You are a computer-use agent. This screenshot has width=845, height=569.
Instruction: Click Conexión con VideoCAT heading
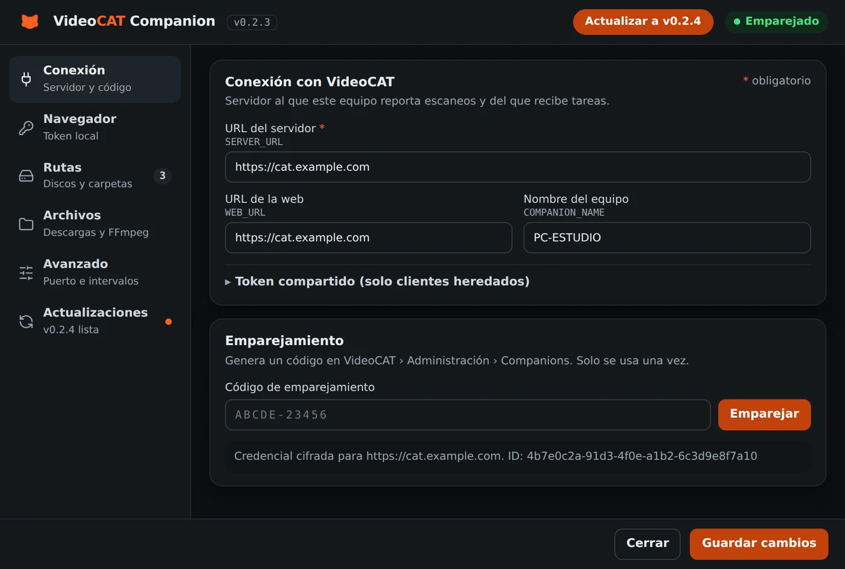310,82
